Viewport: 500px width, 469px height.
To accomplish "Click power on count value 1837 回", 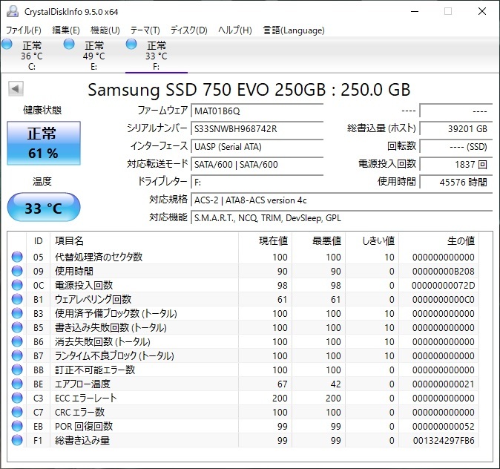I will (x=456, y=164).
